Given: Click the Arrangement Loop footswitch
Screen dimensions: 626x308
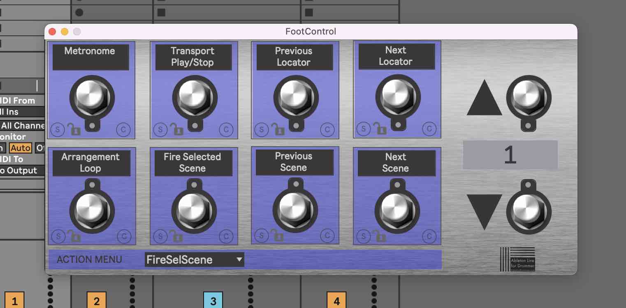Looking at the screenshot, I should 92,212.
